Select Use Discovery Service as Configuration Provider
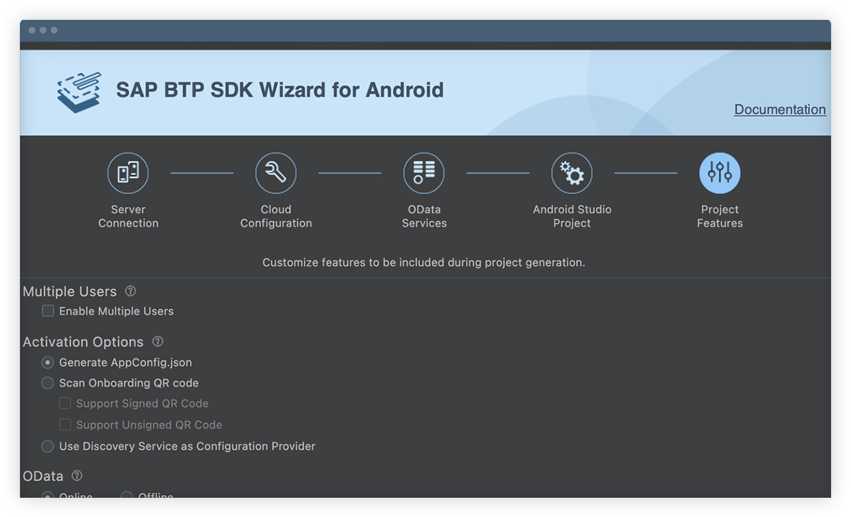The height and width of the screenshot is (517, 851). 47,446
